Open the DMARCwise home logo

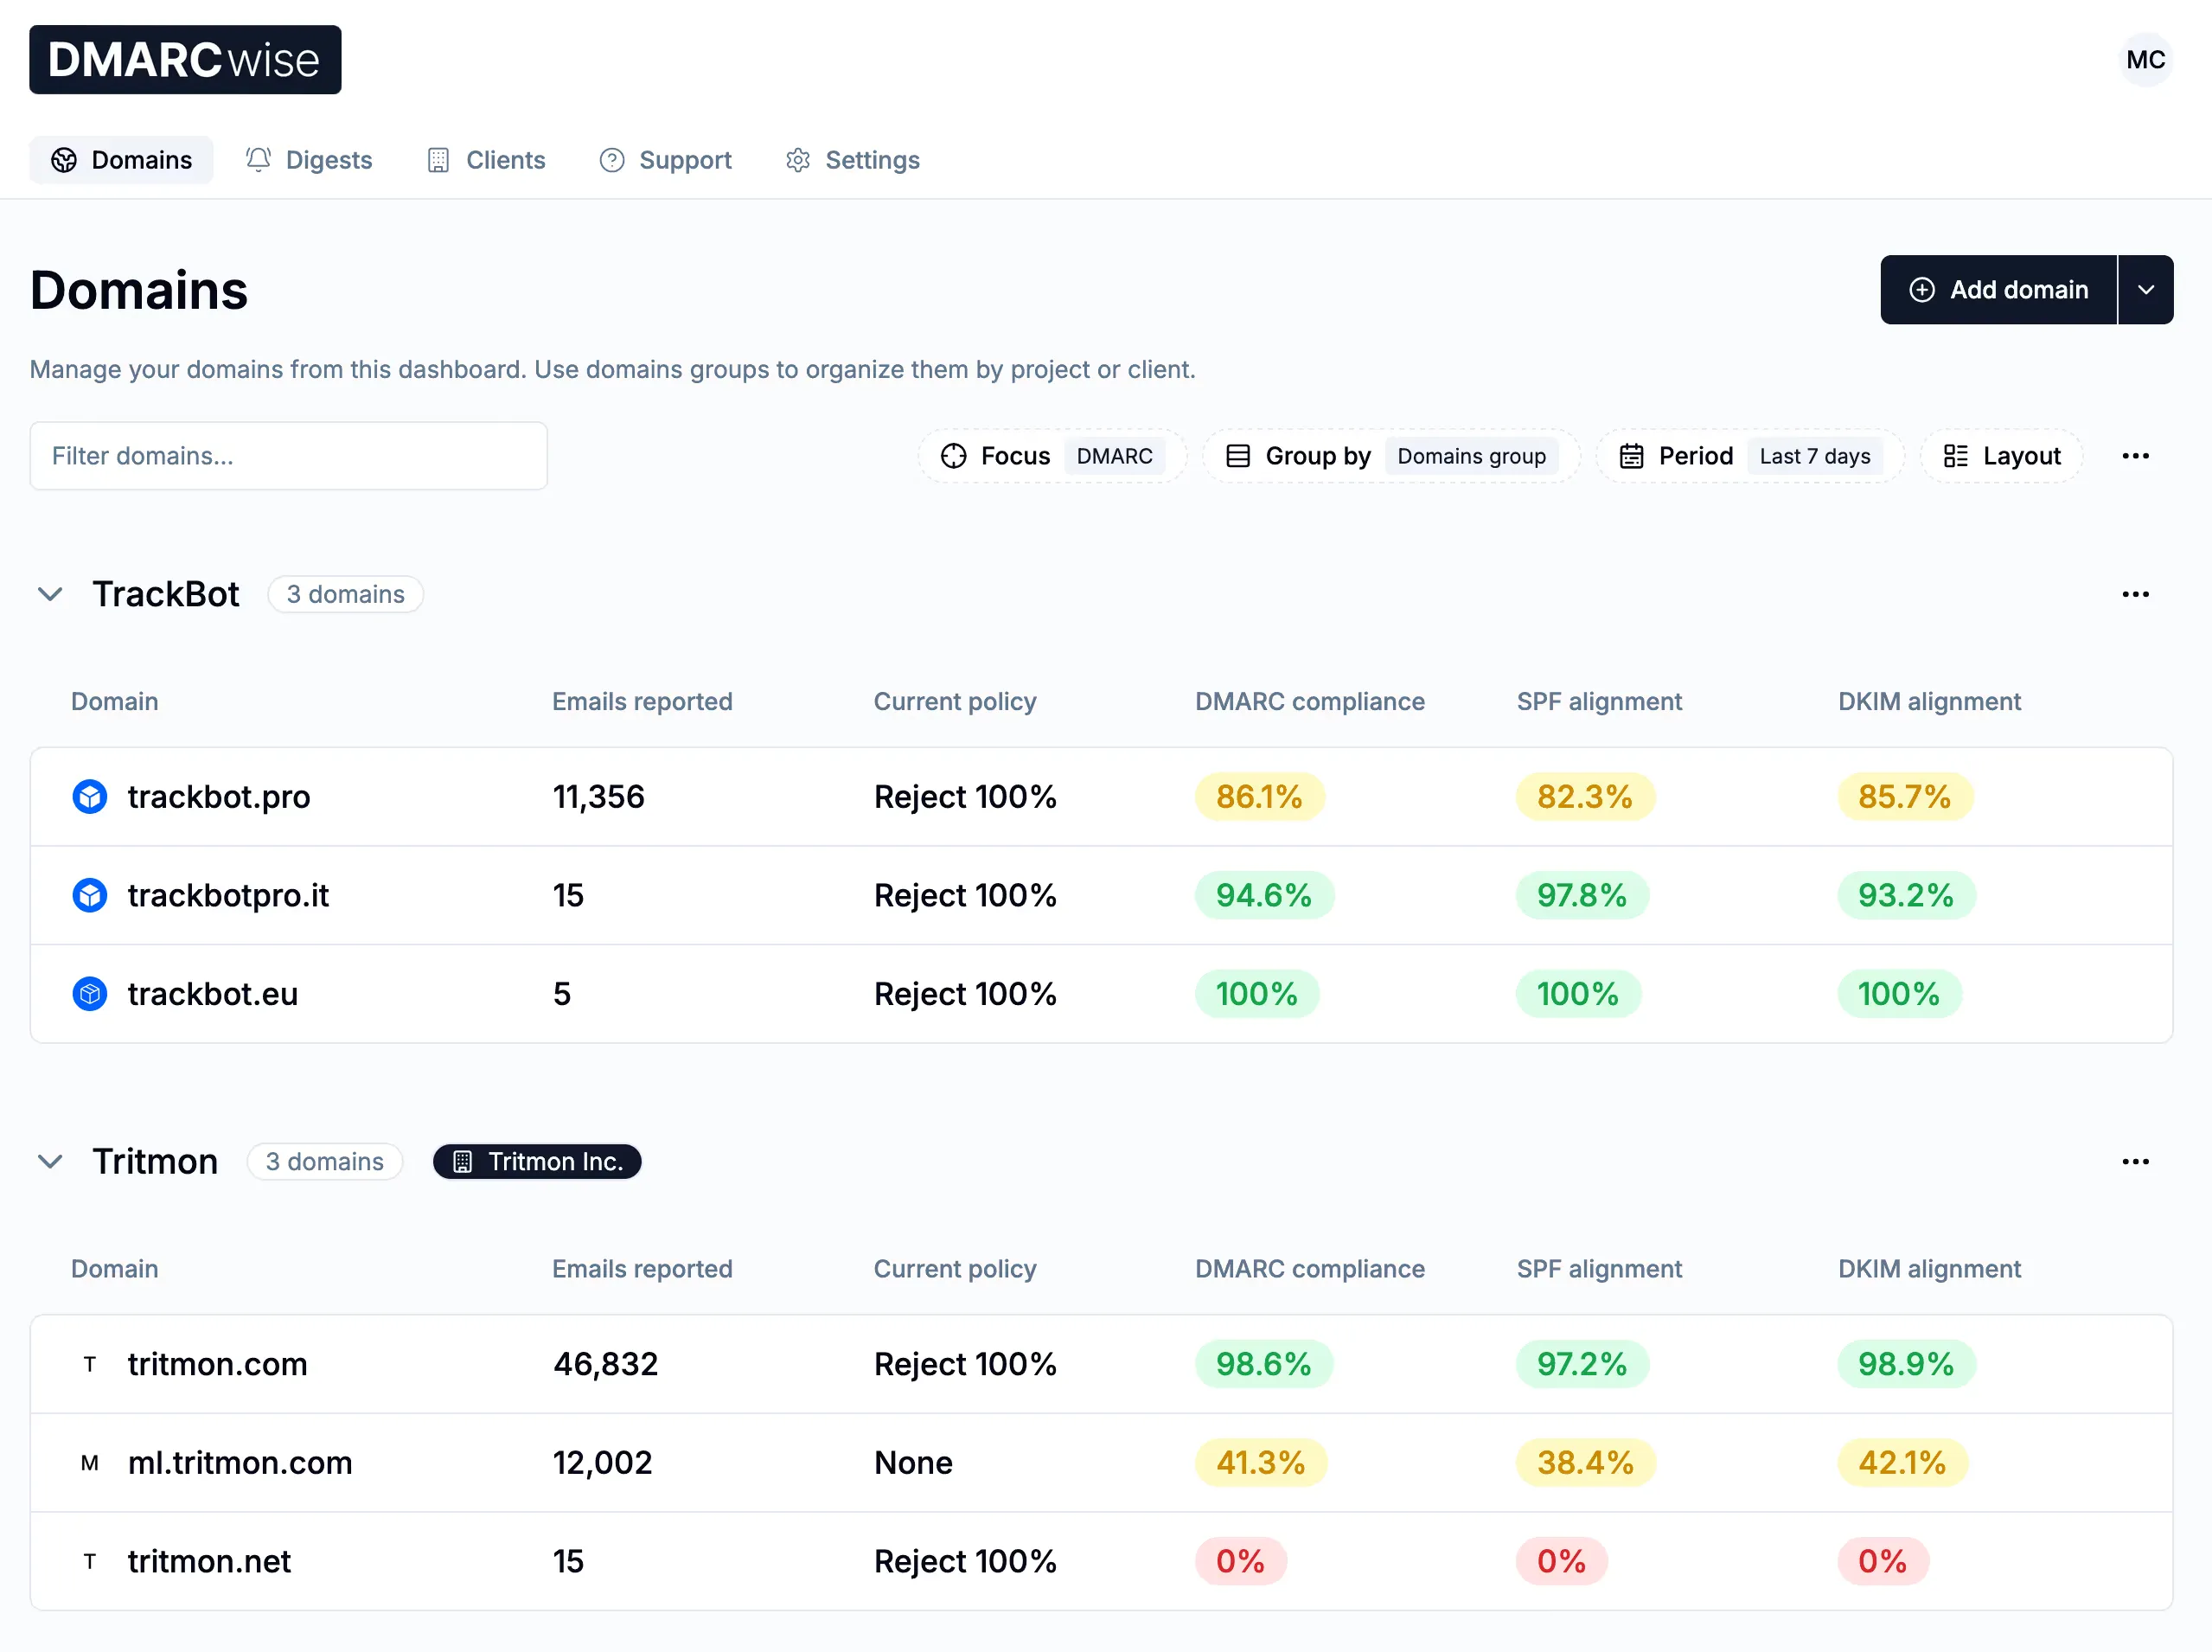tap(184, 59)
